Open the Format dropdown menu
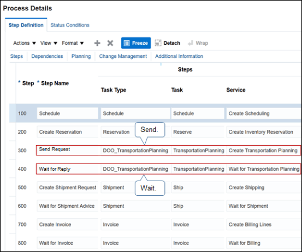This screenshot has width=302, height=252. pyautogui.click(x=73, y=43)
